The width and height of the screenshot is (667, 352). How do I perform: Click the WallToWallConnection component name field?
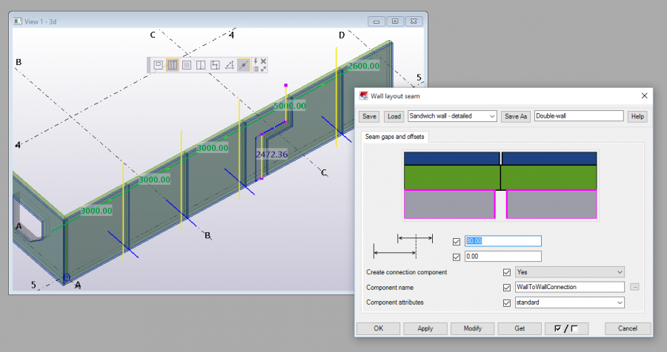[570, 287]
